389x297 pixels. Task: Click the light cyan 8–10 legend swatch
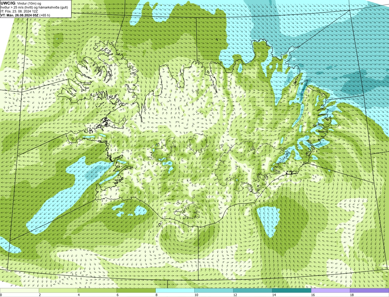pyautogui.click(x=175, y=290)
